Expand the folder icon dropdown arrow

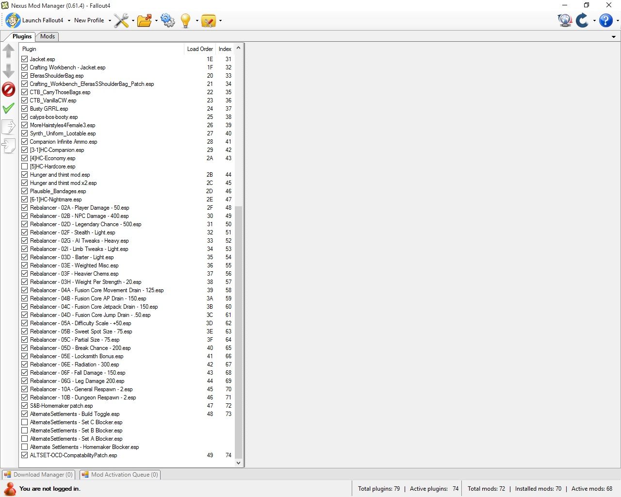(156, 20)
